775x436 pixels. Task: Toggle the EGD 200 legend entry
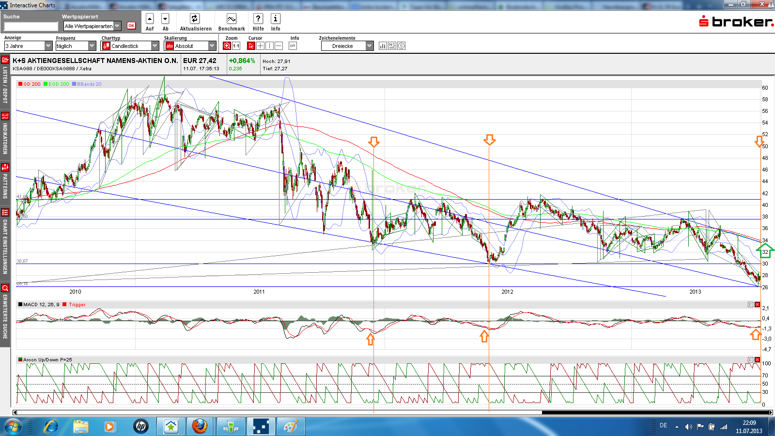pos(56,84)
